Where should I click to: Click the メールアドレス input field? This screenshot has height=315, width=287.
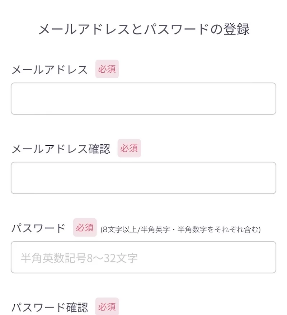point(143,99)
